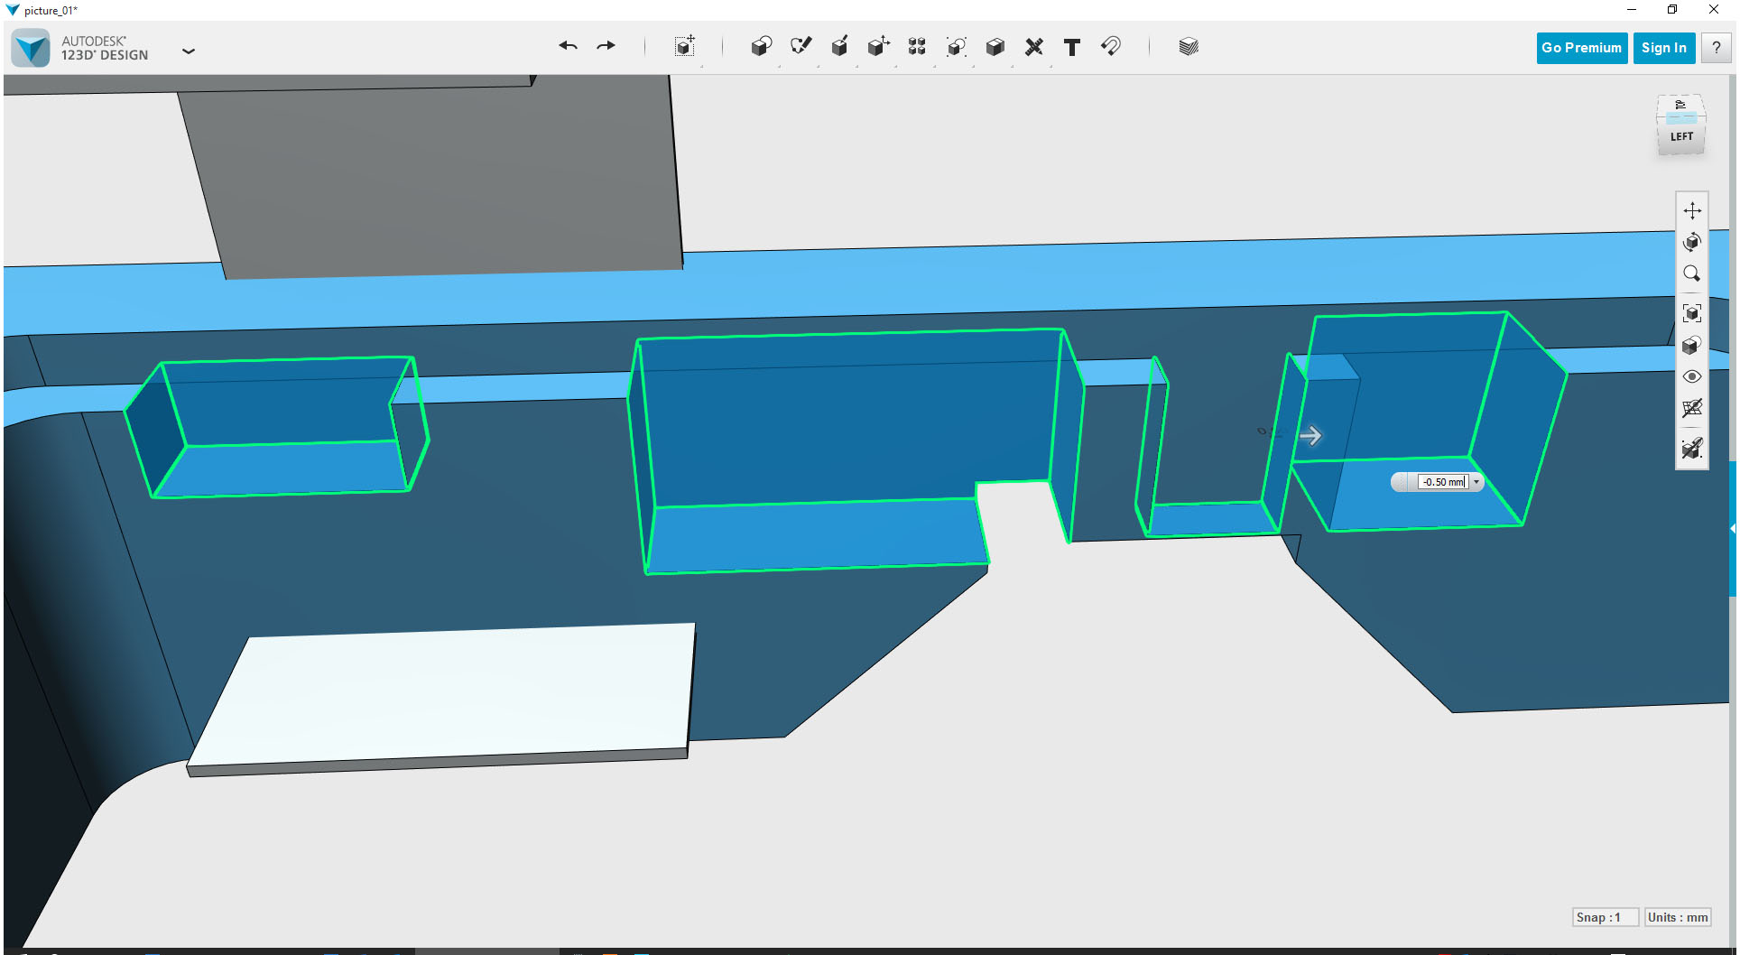Select the Sketch tool
The image size is (1740, 955).
(801, 47)
